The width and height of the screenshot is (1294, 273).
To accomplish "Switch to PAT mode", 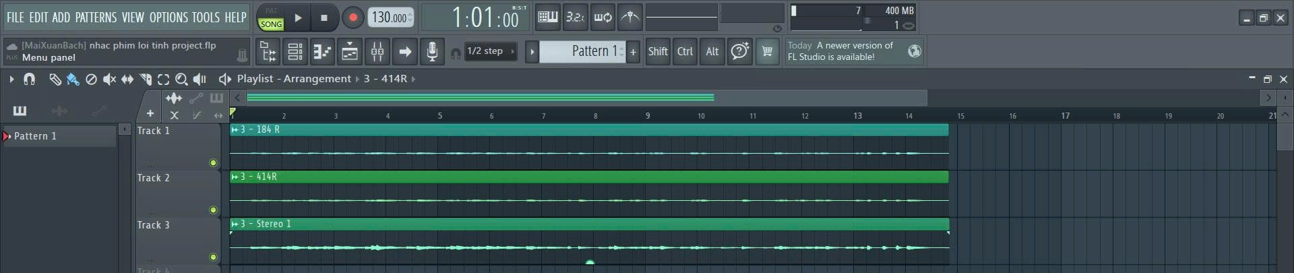I will click(271, 11).
